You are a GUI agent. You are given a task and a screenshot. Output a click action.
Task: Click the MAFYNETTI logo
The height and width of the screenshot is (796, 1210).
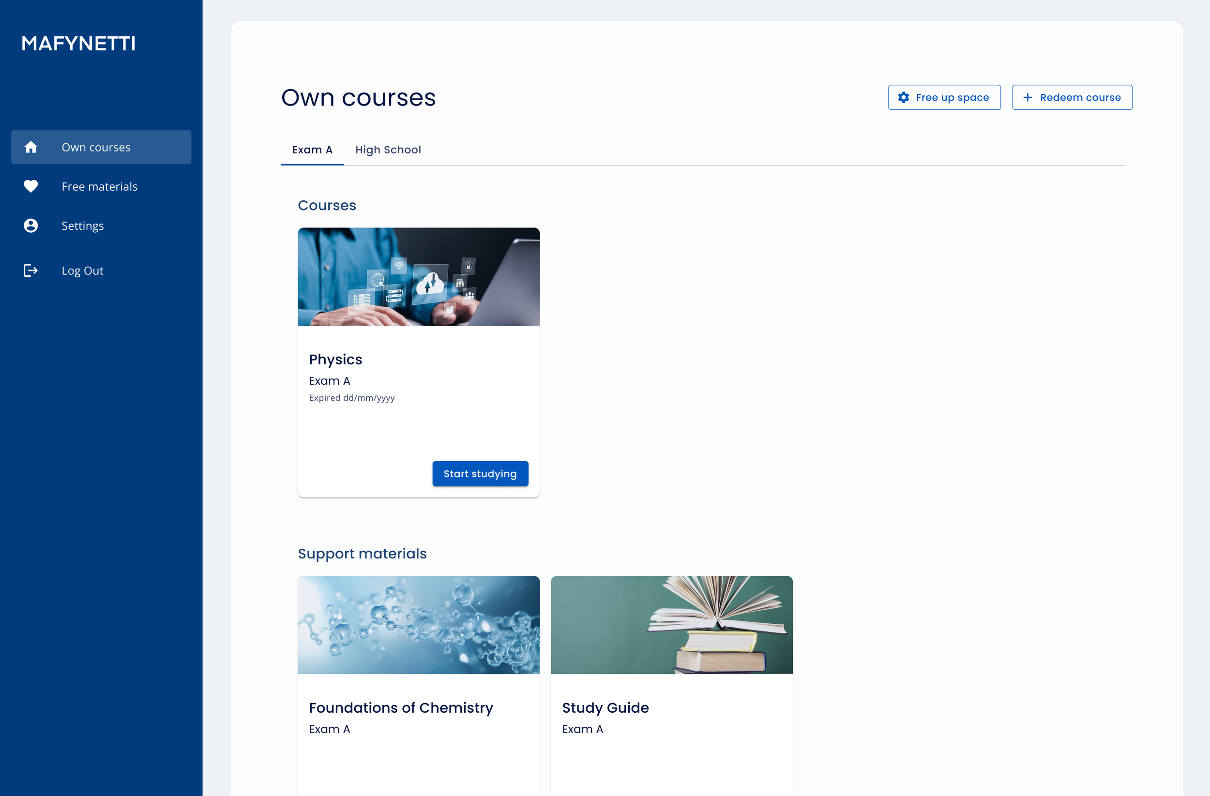[79, 44]
